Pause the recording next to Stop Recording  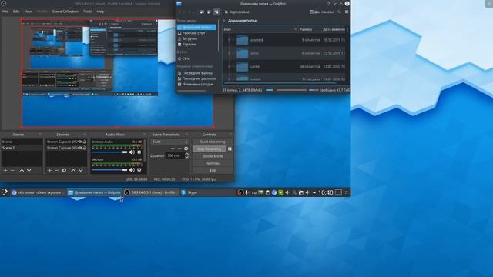click(x=230, y=149)
